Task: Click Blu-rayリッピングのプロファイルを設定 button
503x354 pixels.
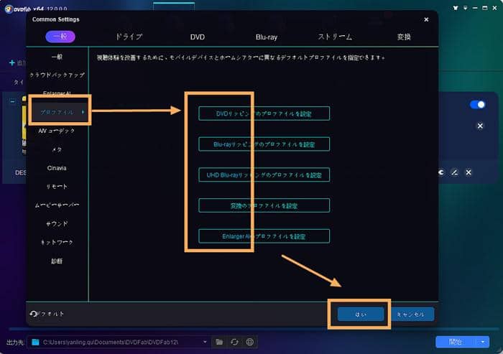Action: point(264,144)
